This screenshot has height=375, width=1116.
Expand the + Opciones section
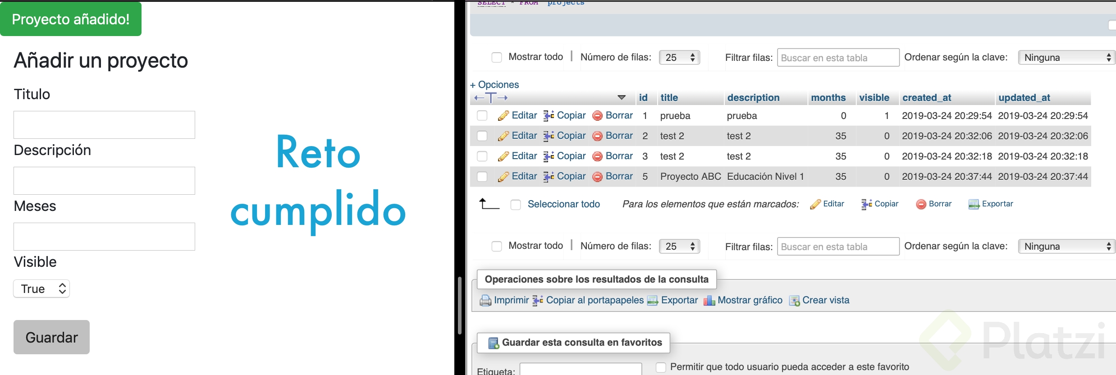point(494,85)
